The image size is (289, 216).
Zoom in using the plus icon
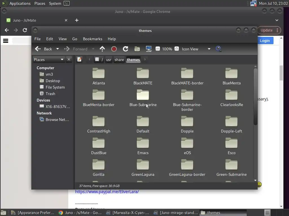(x=177, y=49)
